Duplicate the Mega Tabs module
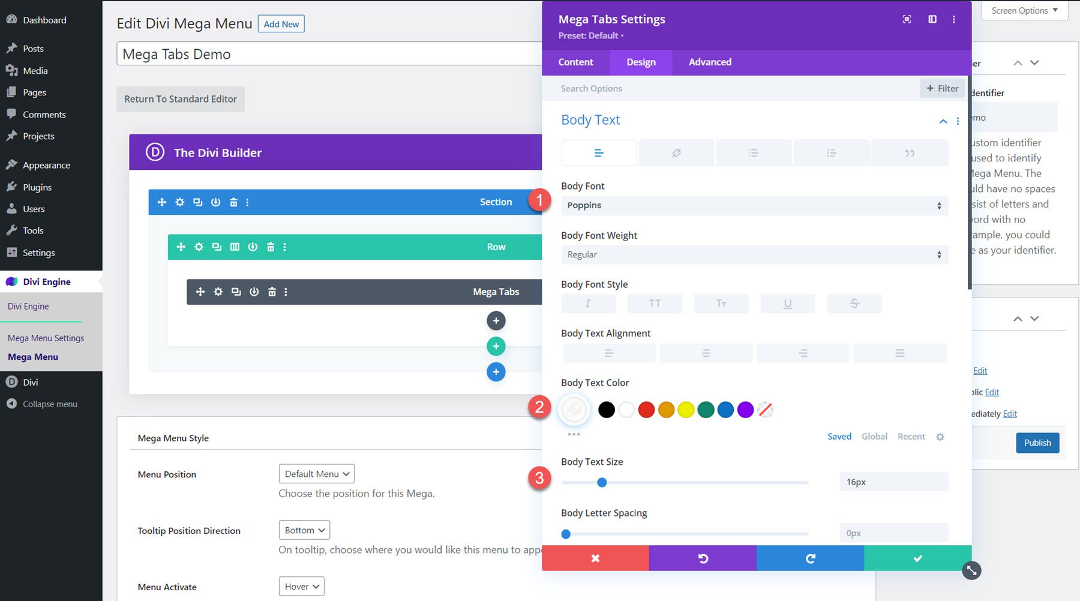This screenshot has height=601, width=1080. [x=236, y=292]
